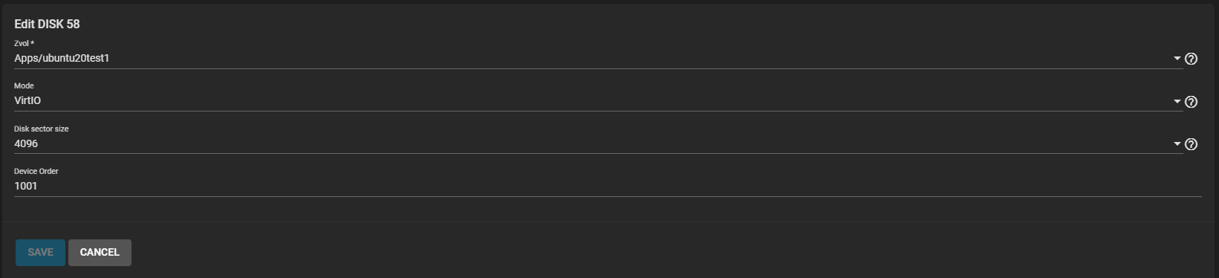Open the Mode dropdown arrow

pyautogui.click(x=1177, y=102)
